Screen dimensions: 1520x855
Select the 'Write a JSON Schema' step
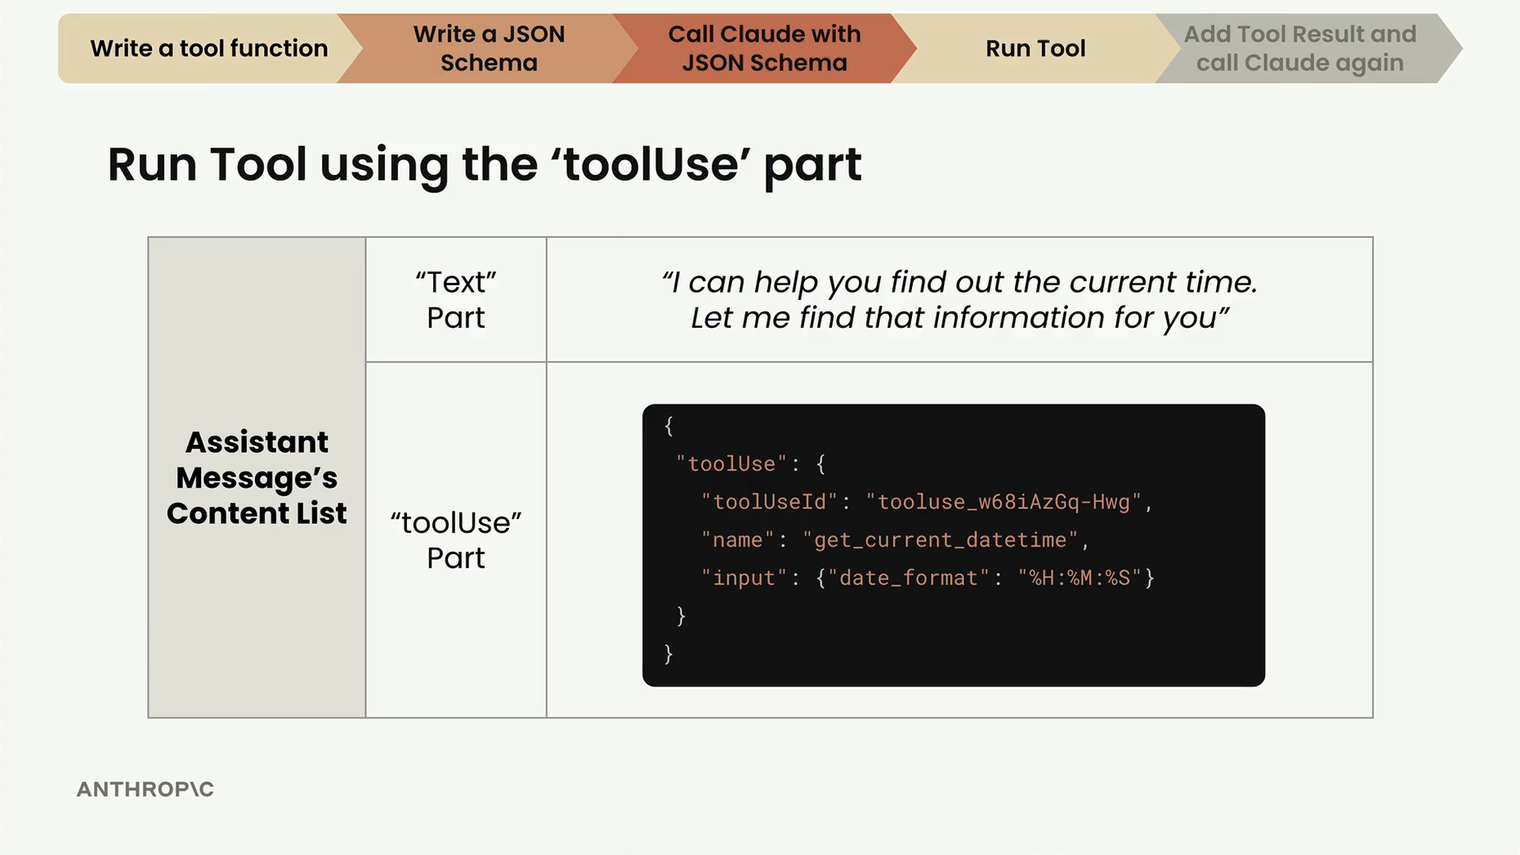point(488,48)
